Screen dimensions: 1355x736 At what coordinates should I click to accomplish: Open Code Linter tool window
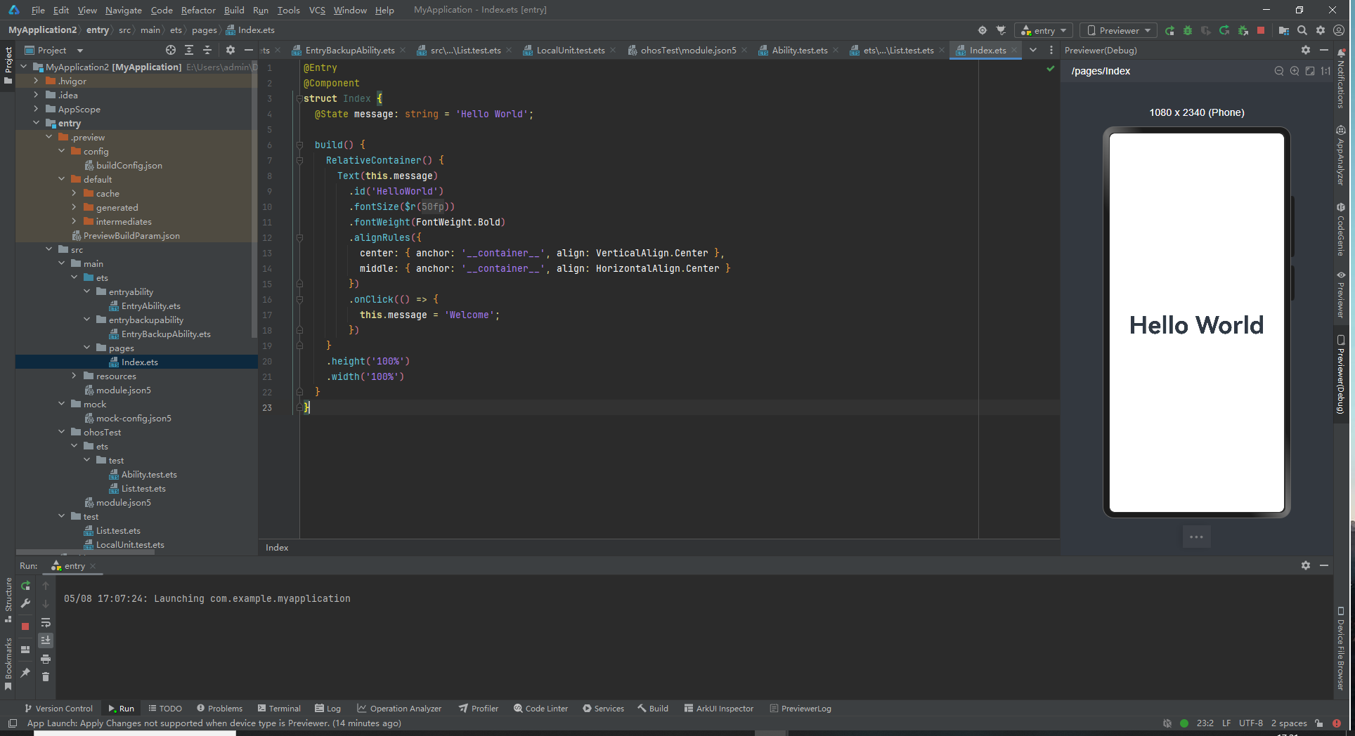click(540, 708)
